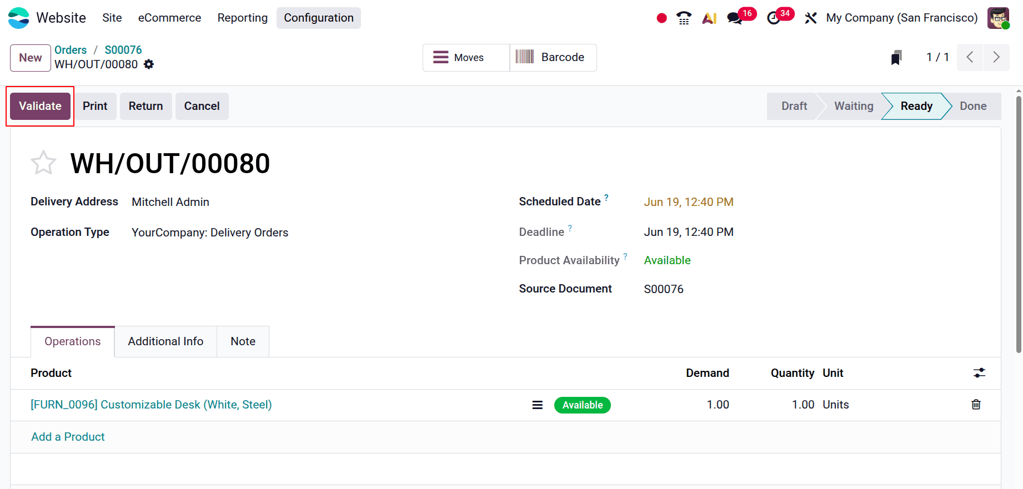The image size is (1023, 489).
Task: Switch to the Operations tab
Action: [73, 341]
